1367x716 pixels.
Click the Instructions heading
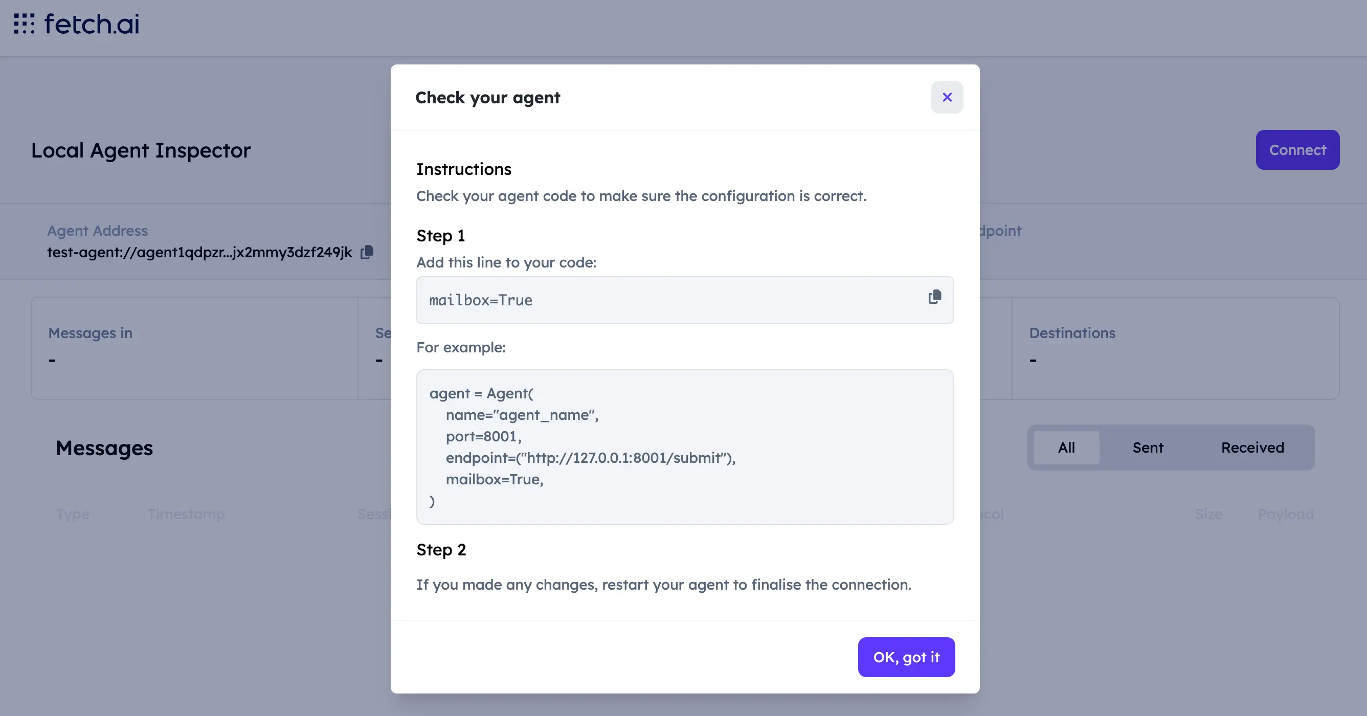click(464, 169)
